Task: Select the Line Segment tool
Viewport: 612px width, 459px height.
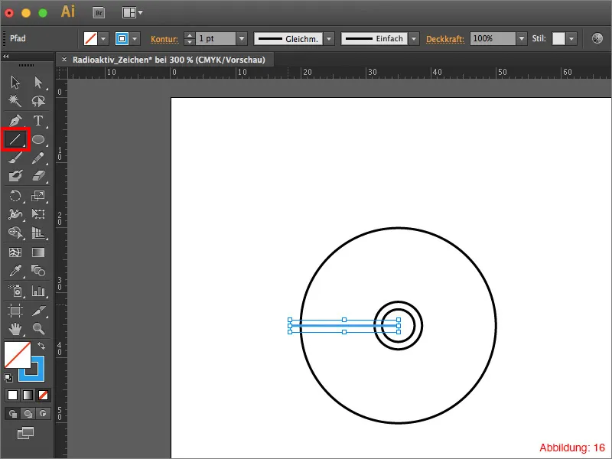Action: (15, 139)
